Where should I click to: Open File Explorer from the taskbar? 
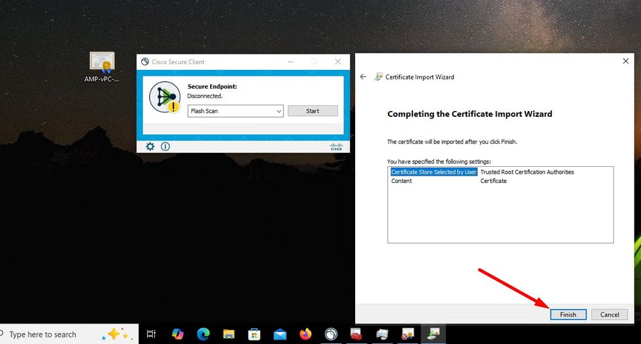pos(229,334)
